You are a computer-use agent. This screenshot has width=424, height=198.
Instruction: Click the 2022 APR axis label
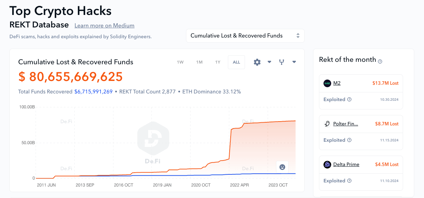click(239, 185)
